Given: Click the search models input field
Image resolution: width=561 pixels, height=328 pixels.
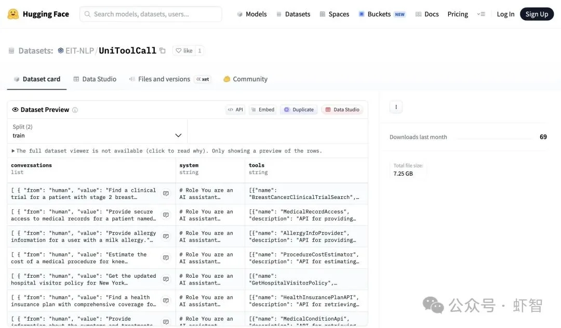Looking at the screenshot, I should tap(151, 14).
